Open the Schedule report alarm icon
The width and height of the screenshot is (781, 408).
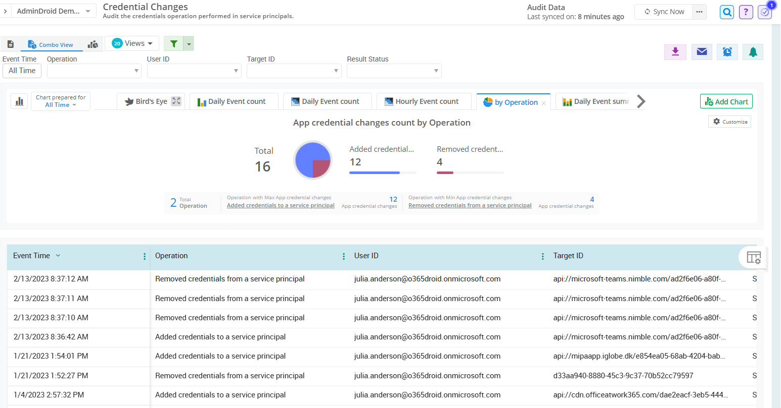727,51
